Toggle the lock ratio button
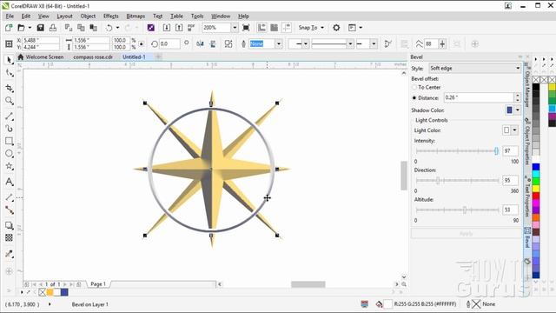 (x=141, y=44)
